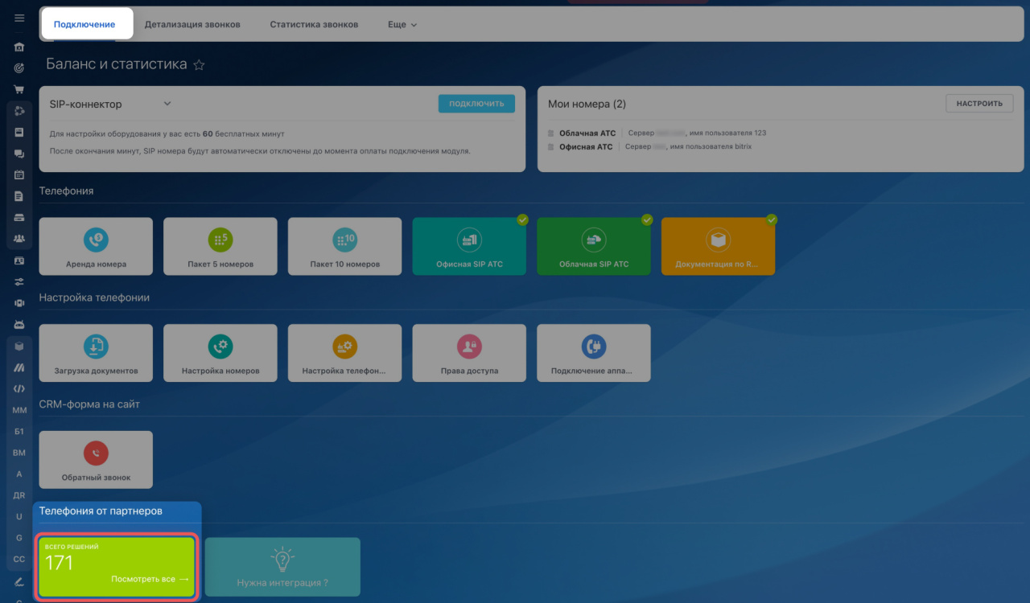Click the ПОДКЛЮЧИТЬ button
1030x603 pixels.
pyautogui.click(x=476, y=104)
